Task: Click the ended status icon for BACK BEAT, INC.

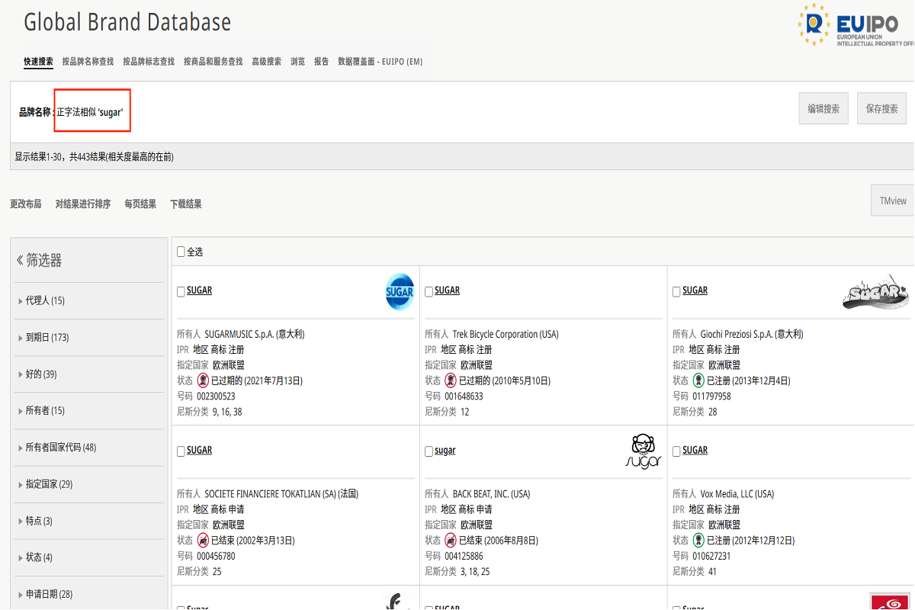Action: tap(451, 540)
